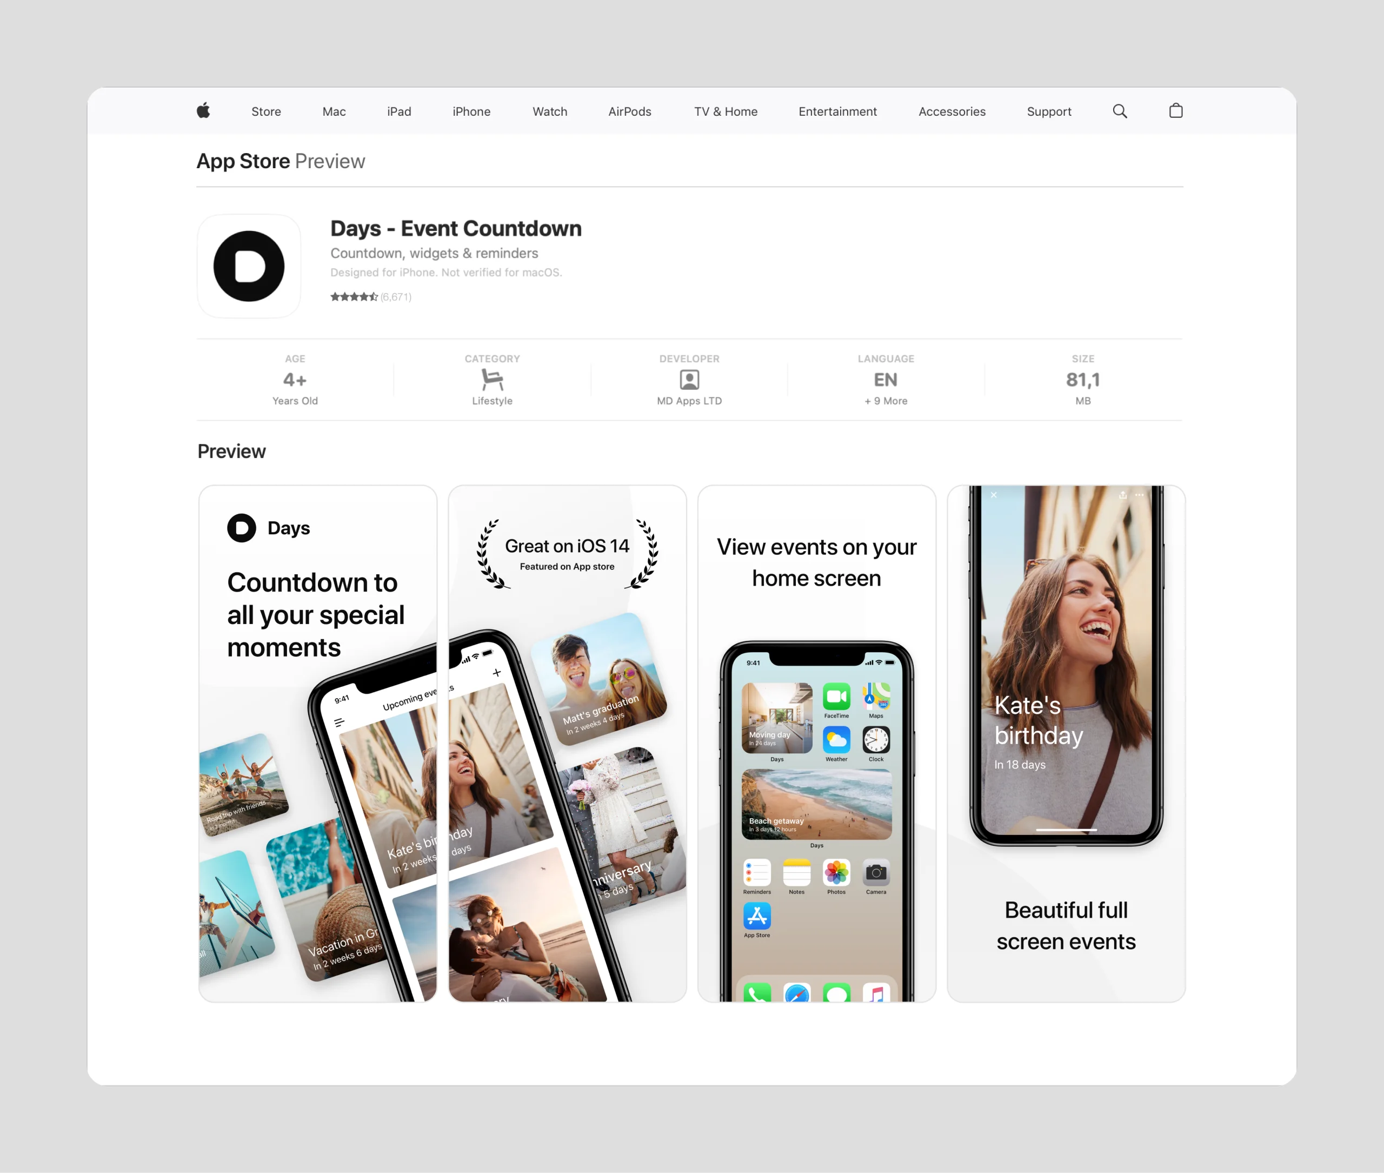Open the Great on iOS 14 screenshot
Screen dimensions: 1384x1173
tap(567, 743)
